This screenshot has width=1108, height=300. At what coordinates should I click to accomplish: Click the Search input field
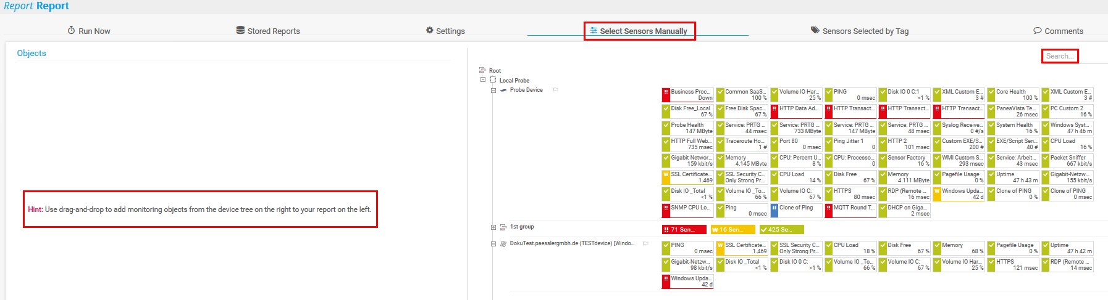point(1060,56)
